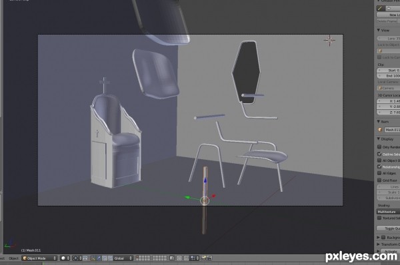This screenshot has height=265, width=400.
Task: Enable All Object Origins checkbox
Action: point(379,160)
